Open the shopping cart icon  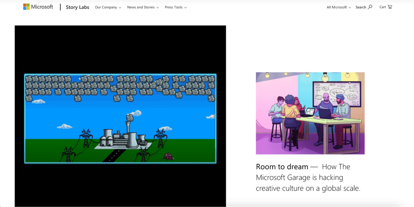click(390, 7)
